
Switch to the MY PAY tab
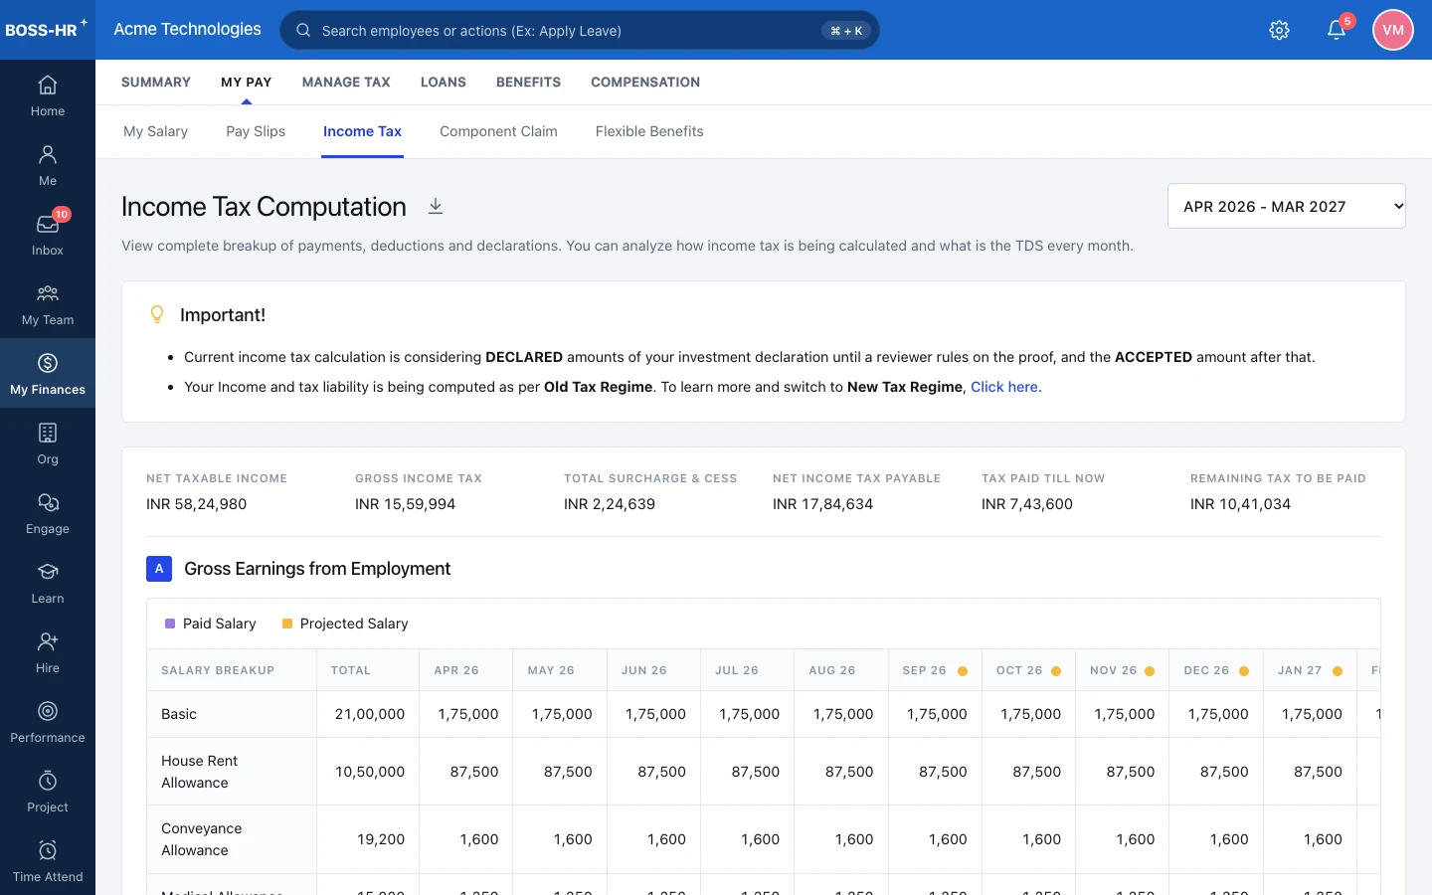247,82
